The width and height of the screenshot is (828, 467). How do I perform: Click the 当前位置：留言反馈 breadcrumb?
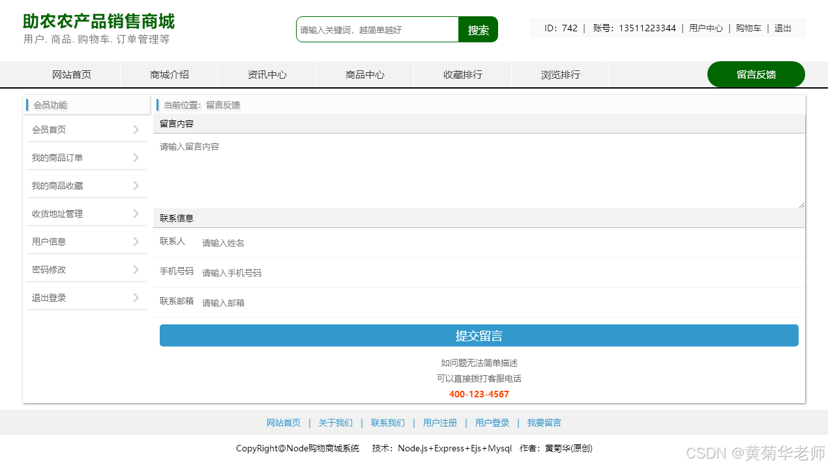tap(202, 105)
